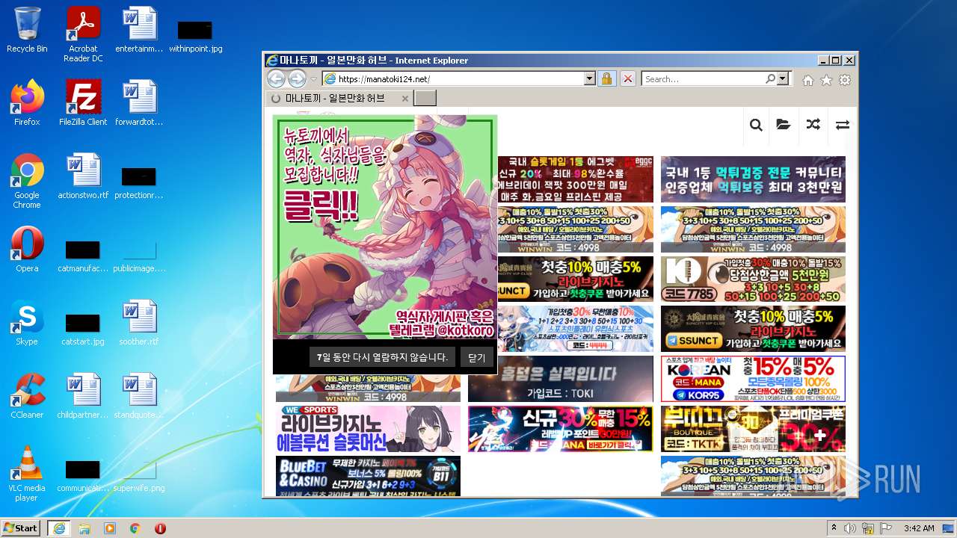957x538 pixels.
Task: Open the 부띠끄 Boutique TKTK banner
Action: (753, 429)
